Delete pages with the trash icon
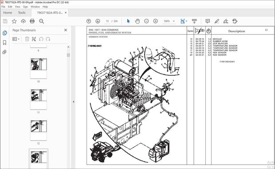 coord(27,39)
